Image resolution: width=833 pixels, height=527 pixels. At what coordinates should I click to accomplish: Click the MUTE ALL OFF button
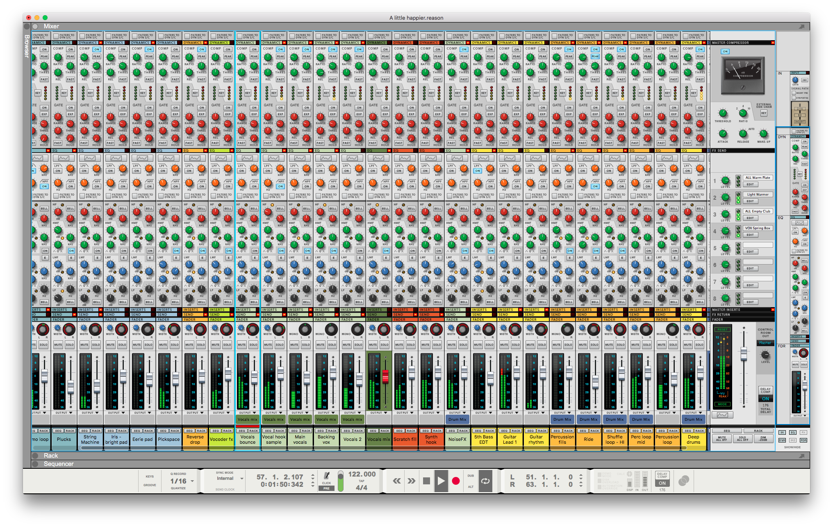tap(722, 439)
